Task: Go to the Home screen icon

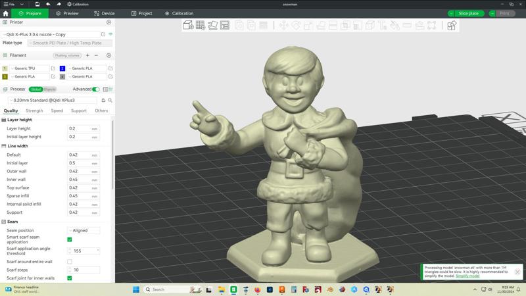Action: [x=5, y=13]
